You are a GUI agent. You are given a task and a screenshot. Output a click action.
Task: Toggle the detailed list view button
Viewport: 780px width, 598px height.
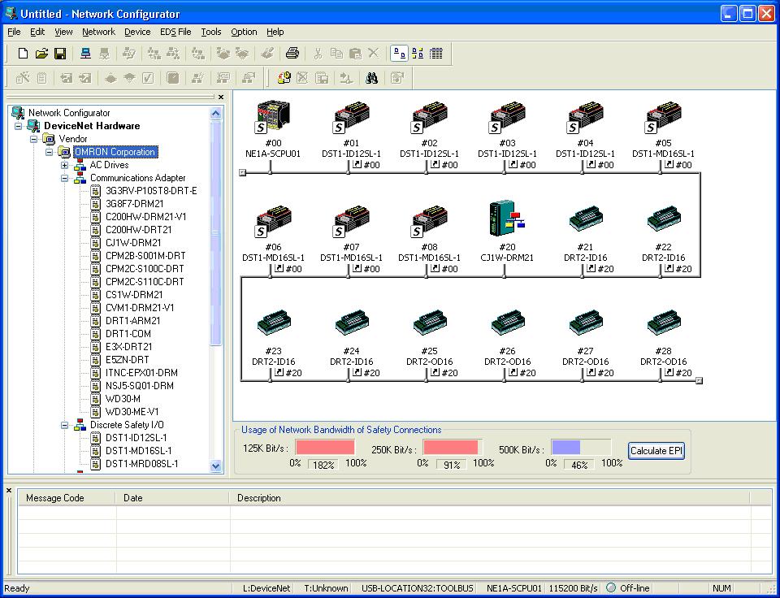(x=436, y=54)
